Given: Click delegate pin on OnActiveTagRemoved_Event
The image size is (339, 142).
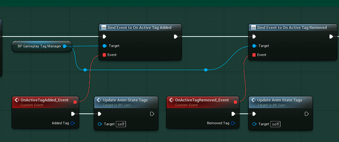Looking at the screenshot, I should (x=235, y=102).
